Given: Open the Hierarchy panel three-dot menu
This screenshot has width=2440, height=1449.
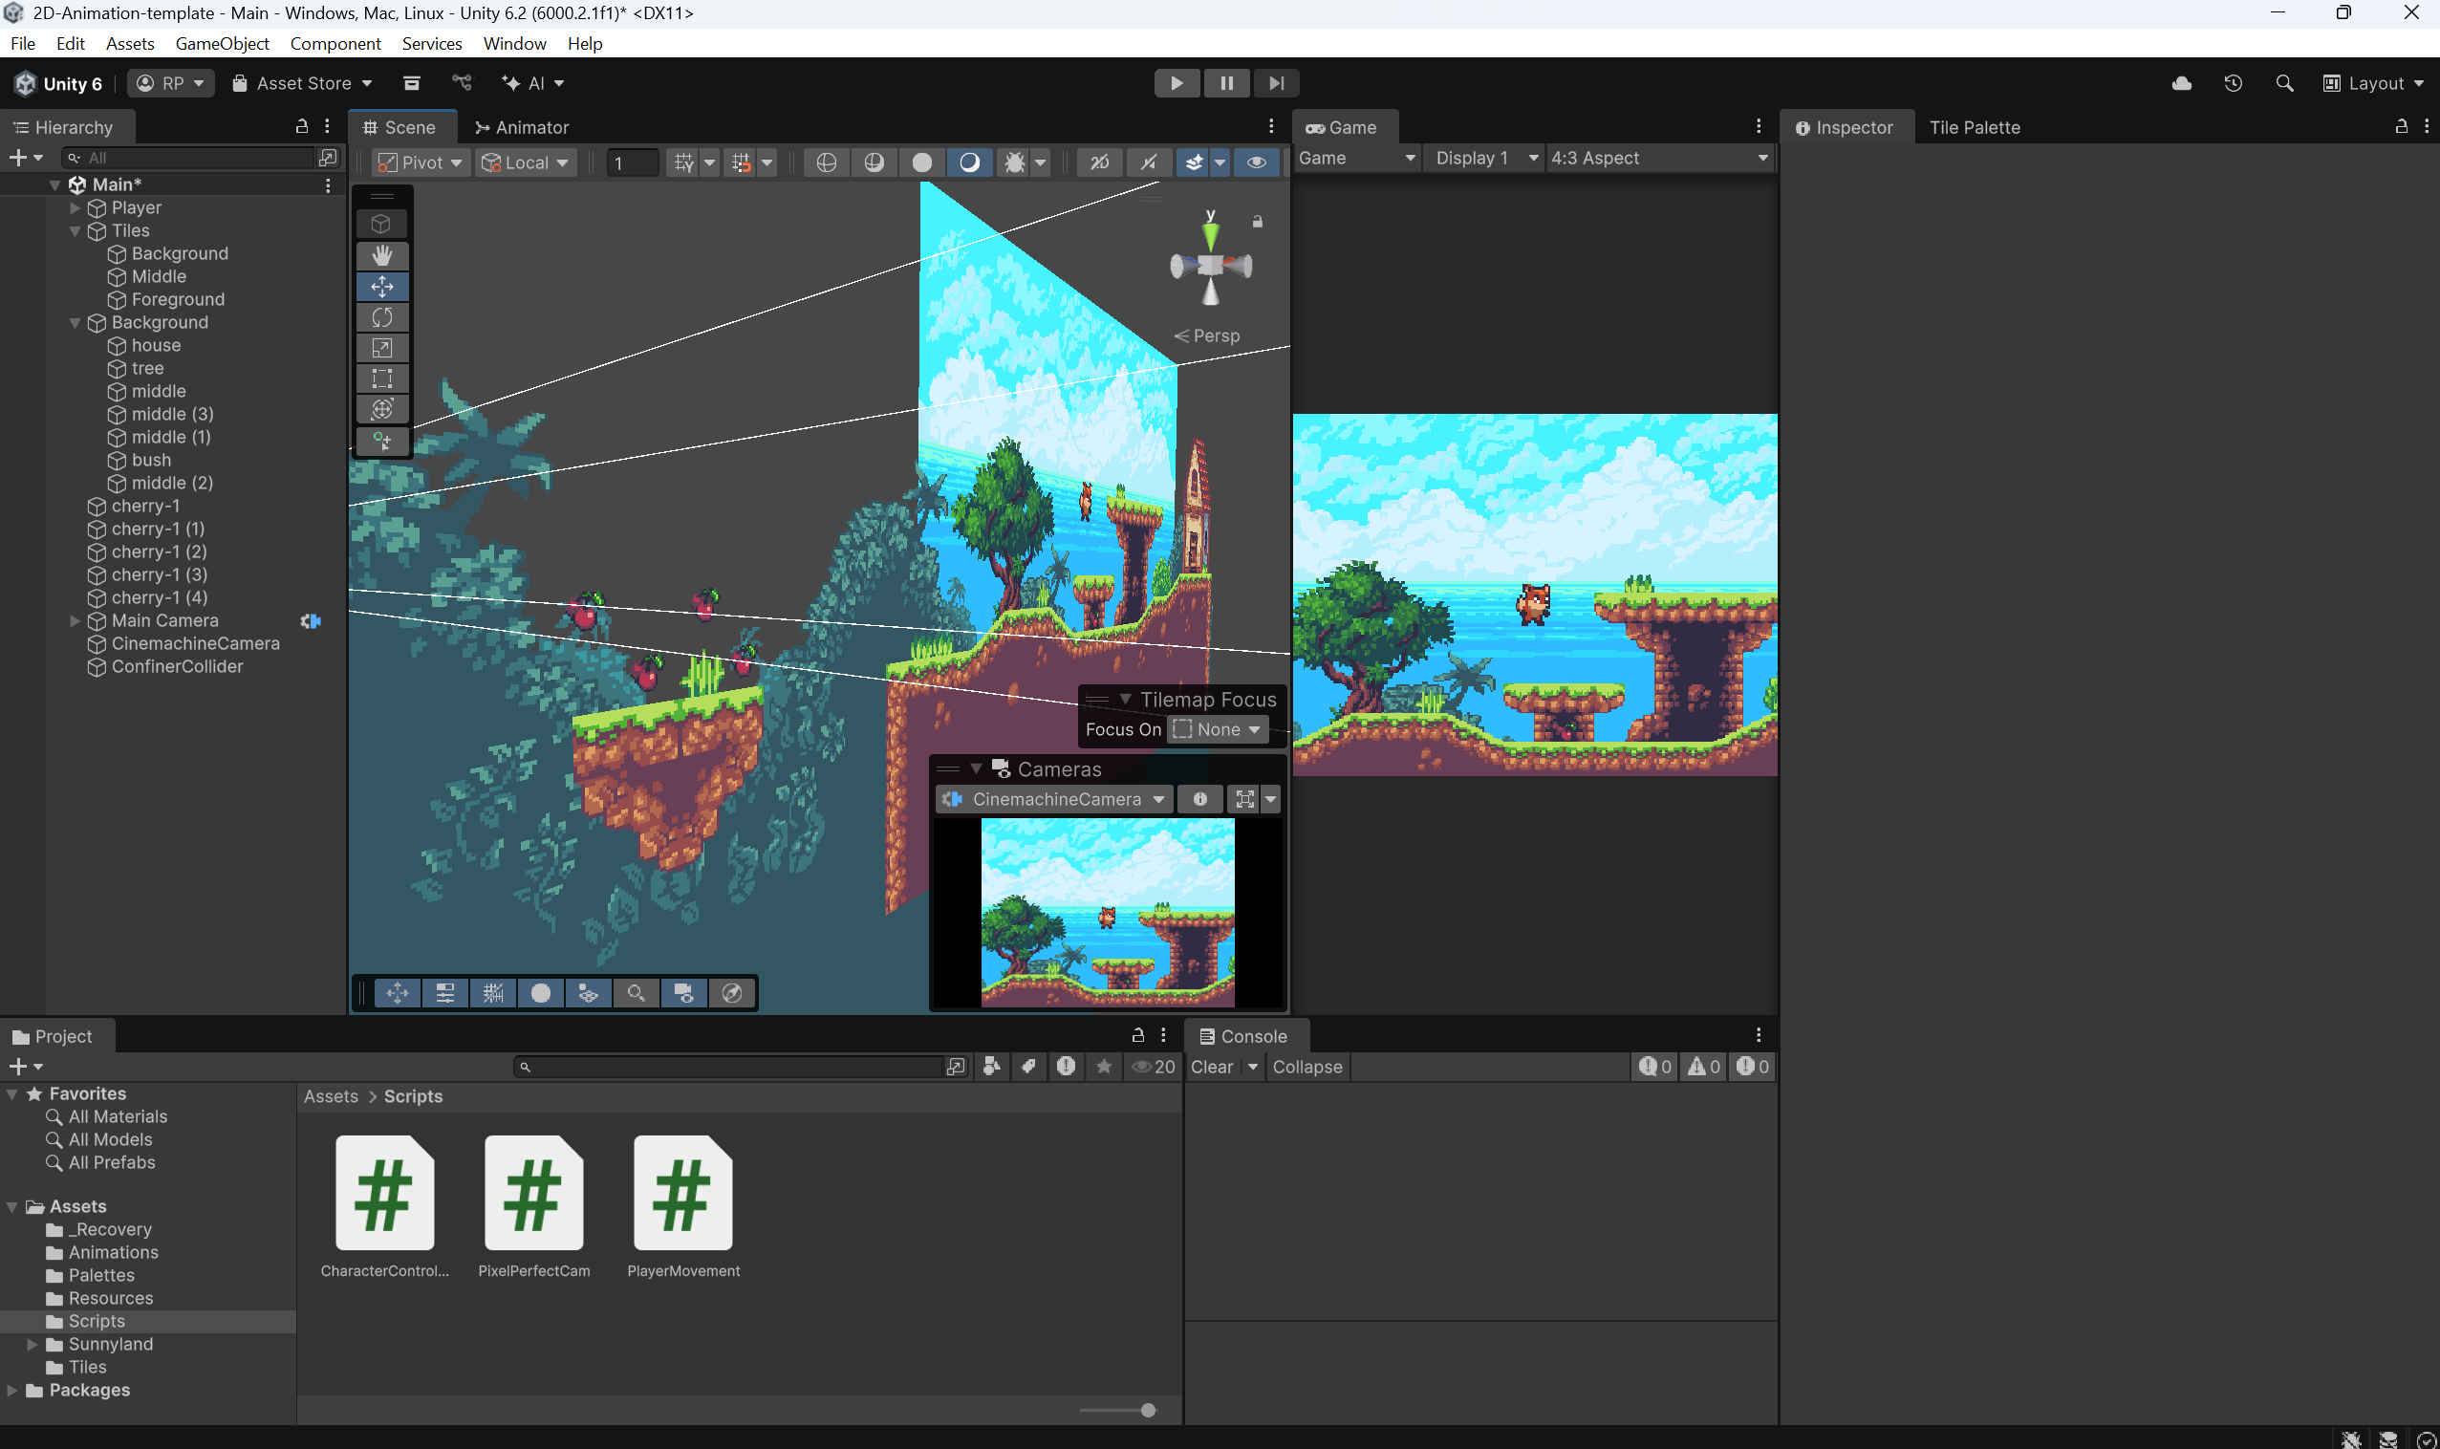Looking at the screenshot, I should pos(327,127).
